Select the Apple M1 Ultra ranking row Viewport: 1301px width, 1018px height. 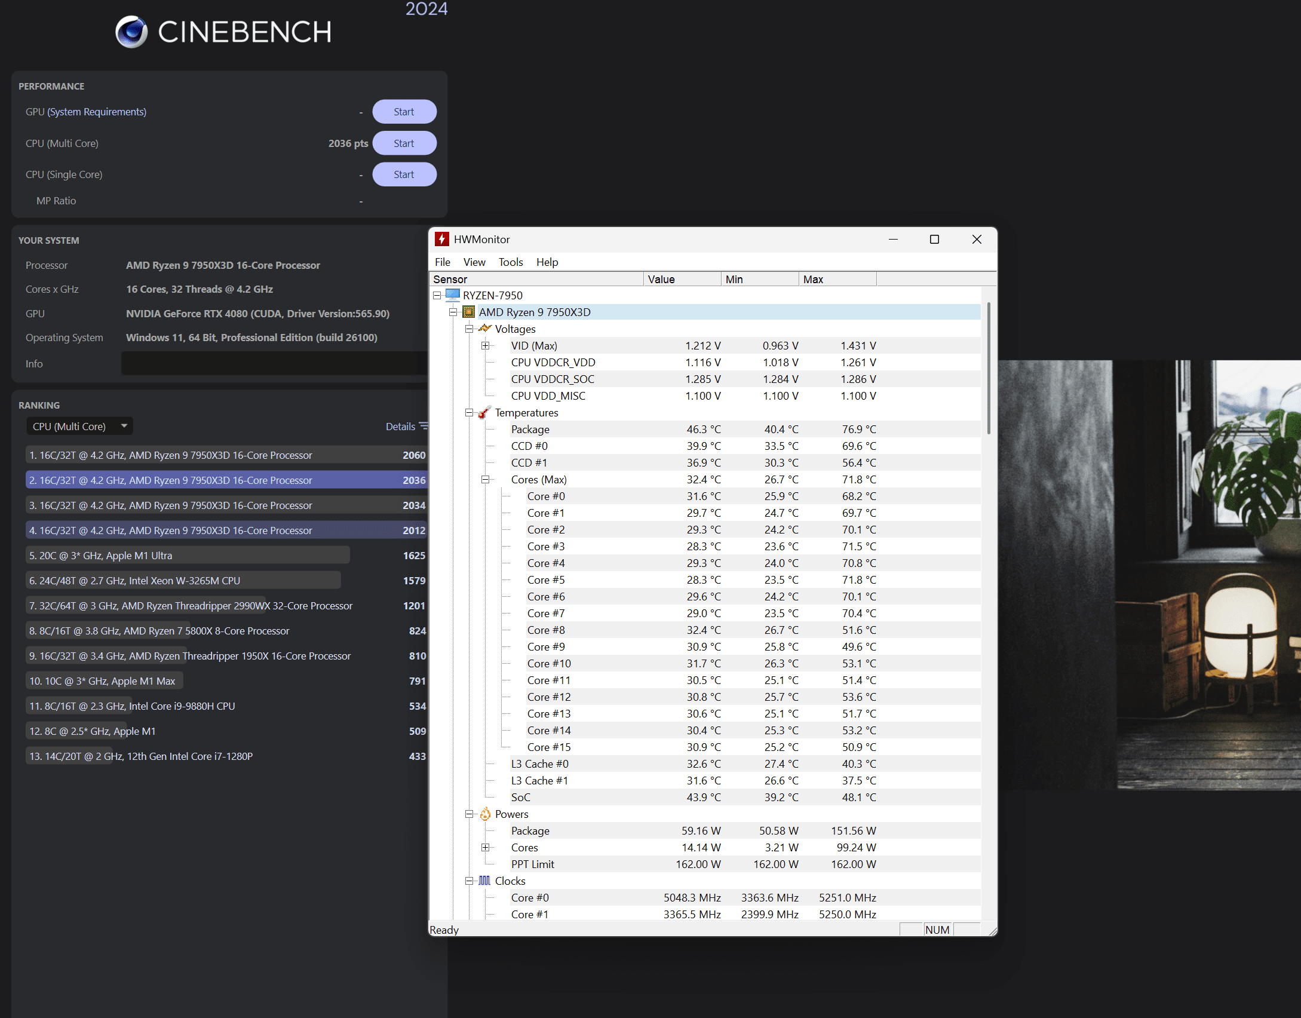pos(227,556)
